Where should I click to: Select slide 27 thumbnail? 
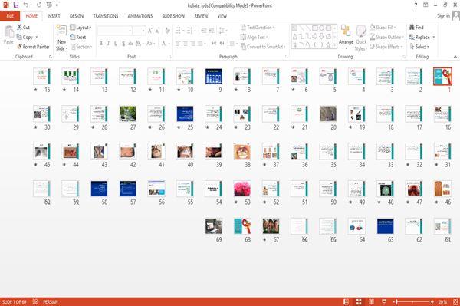[127, 114]
